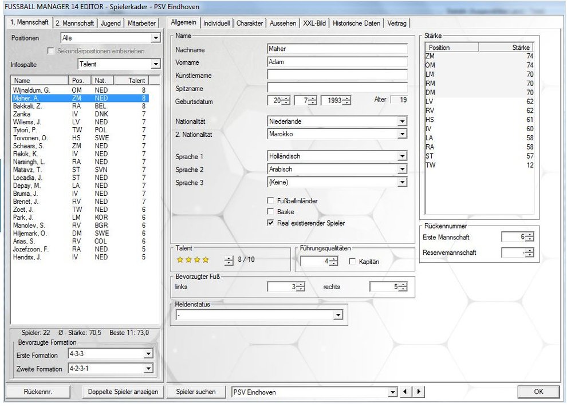Image resolution: width=567 pixels, height=406 pixels.
Task: Open the Historische Daten tab
Action: (357, 23)
